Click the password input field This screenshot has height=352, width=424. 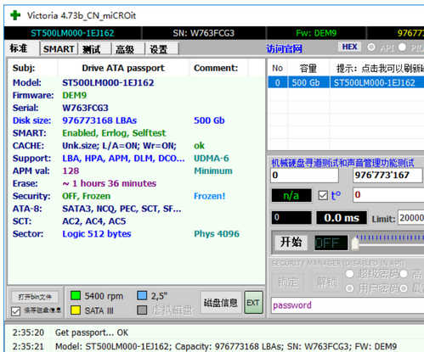coord(348,305)
